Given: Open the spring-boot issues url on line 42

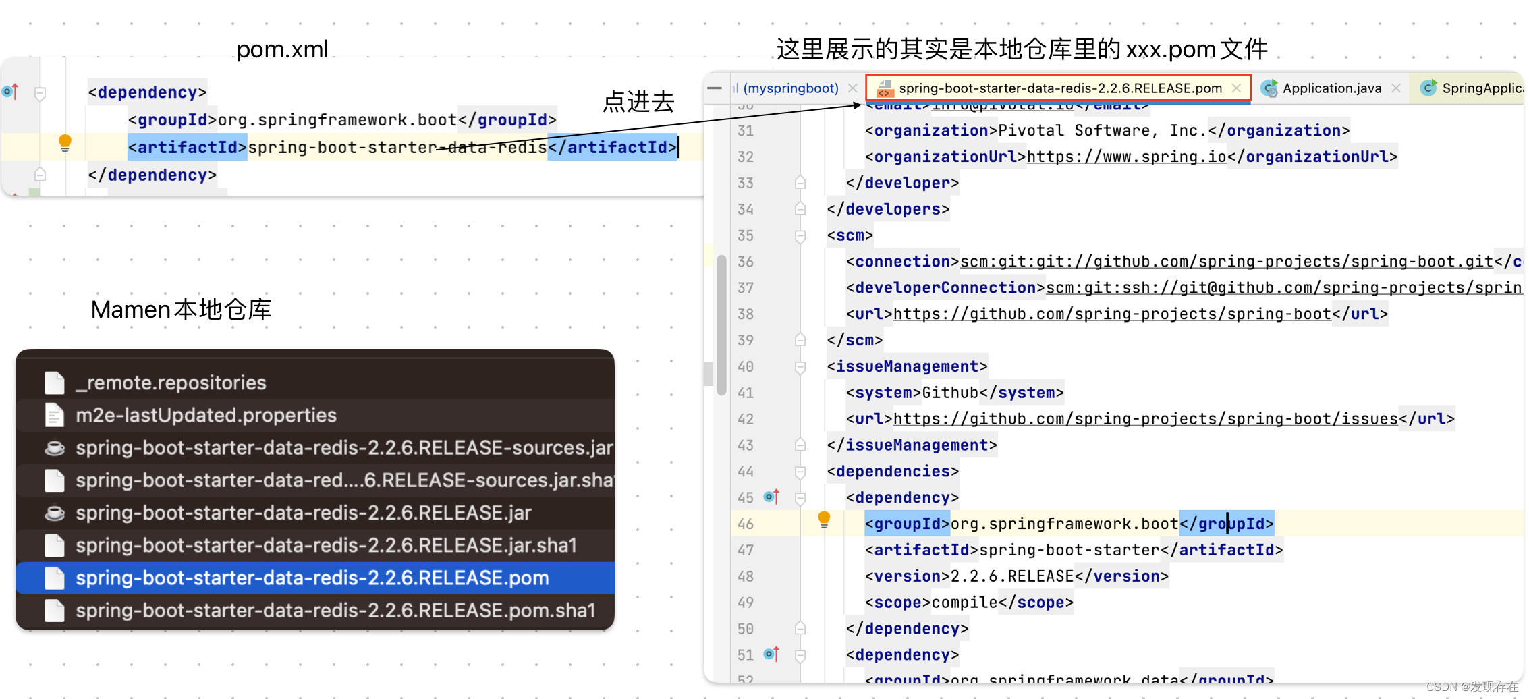Looking at the screenshot, I should pos(1146,418).
